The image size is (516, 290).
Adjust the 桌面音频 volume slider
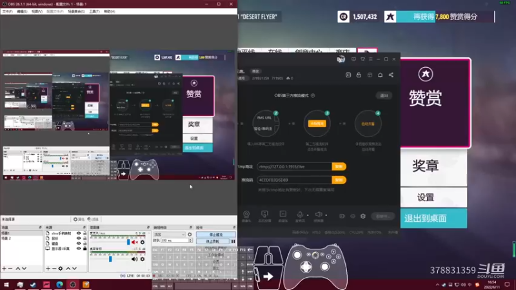coord(110,259)
